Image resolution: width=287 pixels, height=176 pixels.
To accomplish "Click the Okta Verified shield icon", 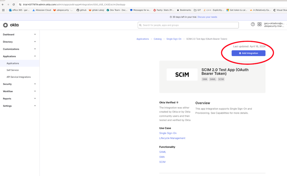I will tap(177, 102).
